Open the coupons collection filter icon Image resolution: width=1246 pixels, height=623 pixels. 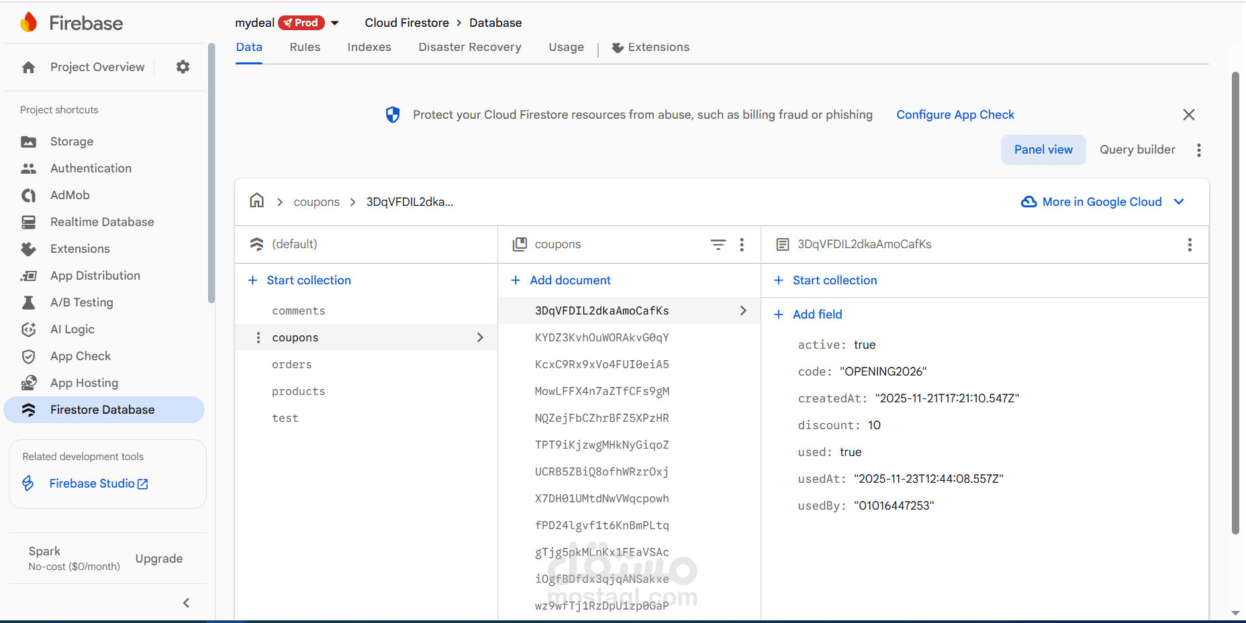[718, 245]
